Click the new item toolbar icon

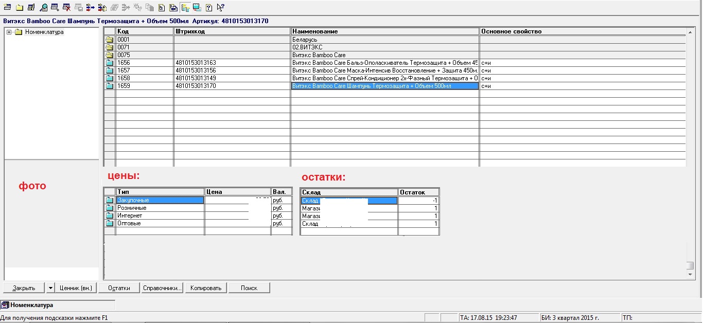[8, 7]
